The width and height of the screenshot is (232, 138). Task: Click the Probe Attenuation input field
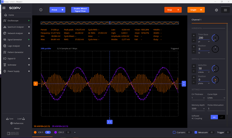coord(216,109)
